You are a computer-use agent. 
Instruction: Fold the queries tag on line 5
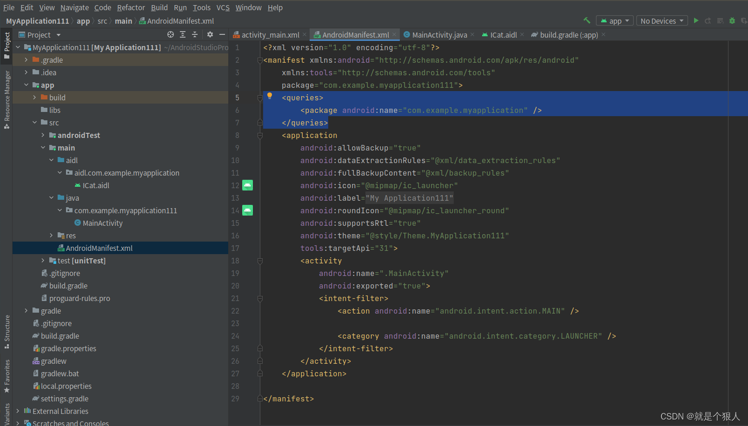pos(260,98)
